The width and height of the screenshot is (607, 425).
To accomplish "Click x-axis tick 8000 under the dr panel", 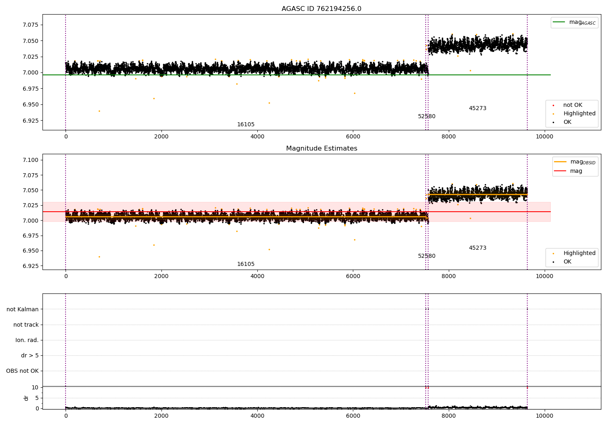I will (448, 416).
